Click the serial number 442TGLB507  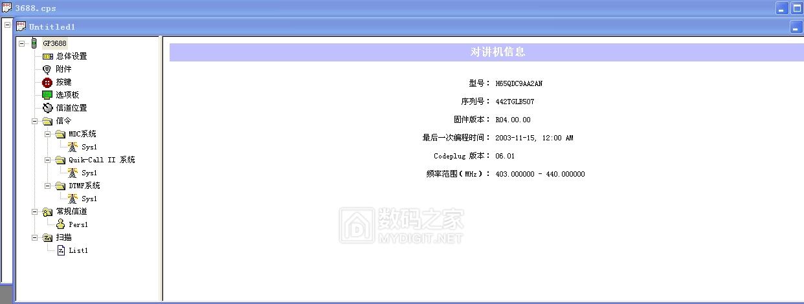[x=515, y=102]
